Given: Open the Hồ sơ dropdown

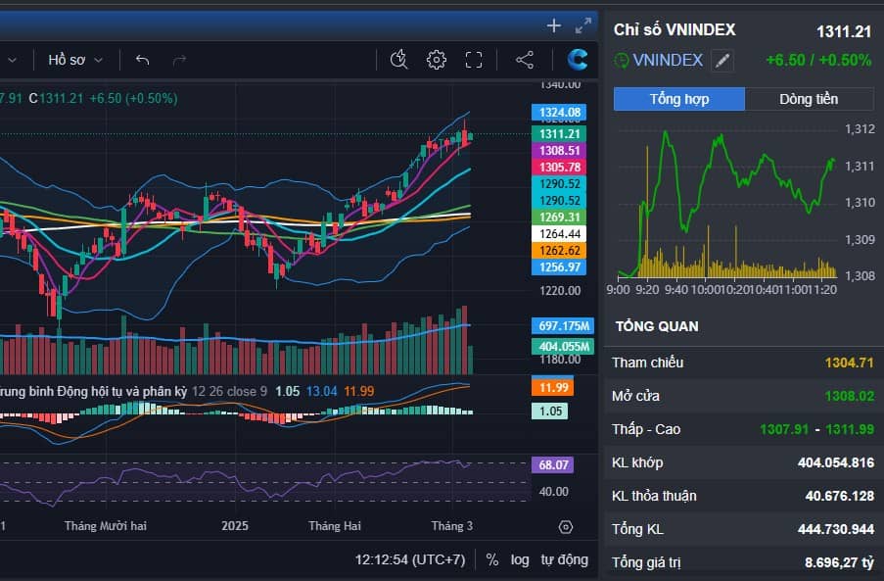Looking at the screenshot, I should pos(75,60).
